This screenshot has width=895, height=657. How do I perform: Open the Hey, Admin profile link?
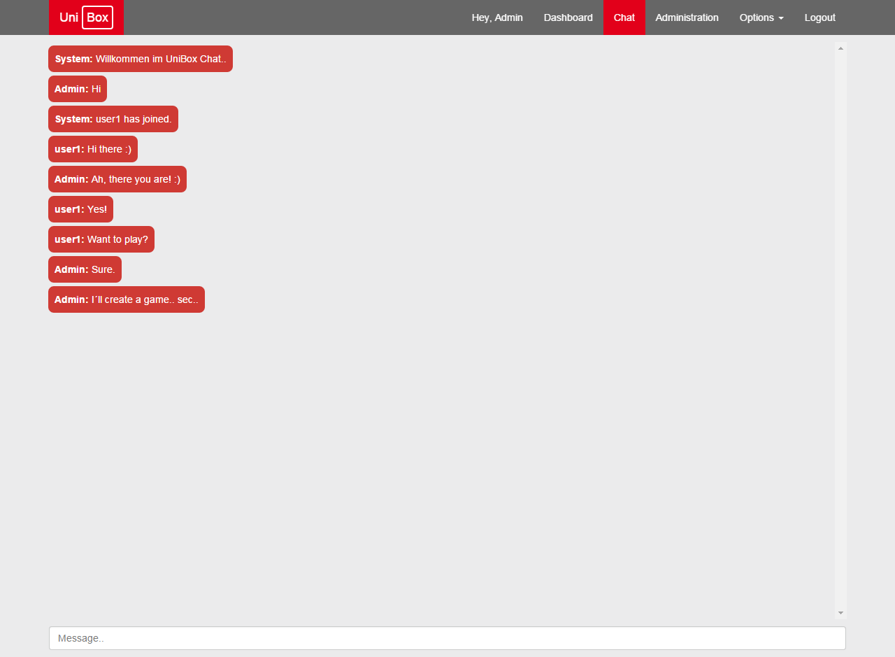click(x=497, y=17)
